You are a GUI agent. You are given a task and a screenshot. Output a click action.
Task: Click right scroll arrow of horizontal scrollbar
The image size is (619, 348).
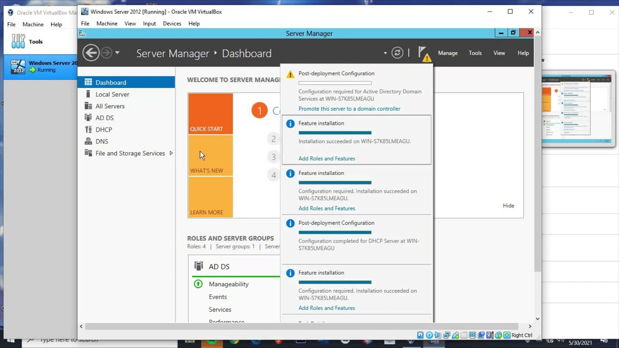click(x=530, y=326)
